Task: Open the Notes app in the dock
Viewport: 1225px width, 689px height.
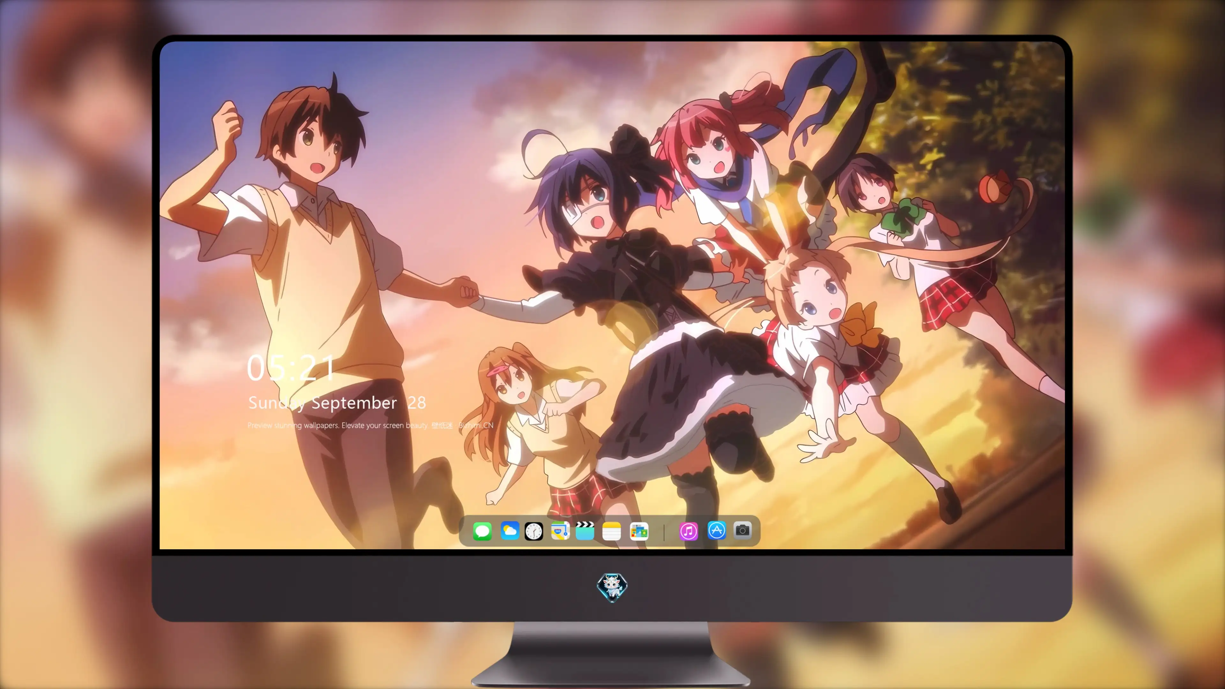Action: [x=612, y=531]
